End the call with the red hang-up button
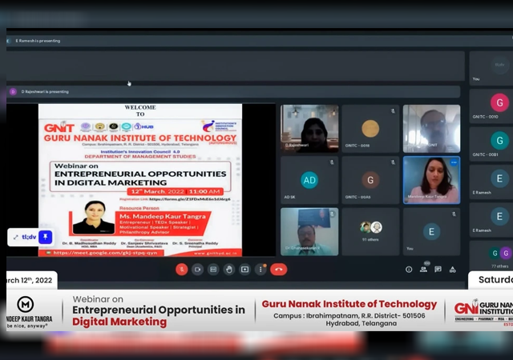The height and width of the screenshot is (360, 513). point(279,270)
